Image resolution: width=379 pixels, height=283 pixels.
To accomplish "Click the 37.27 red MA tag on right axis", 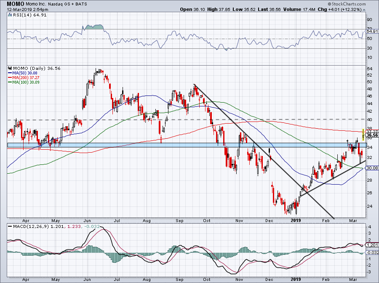I will pyautogui.click(x=372, y=132).
